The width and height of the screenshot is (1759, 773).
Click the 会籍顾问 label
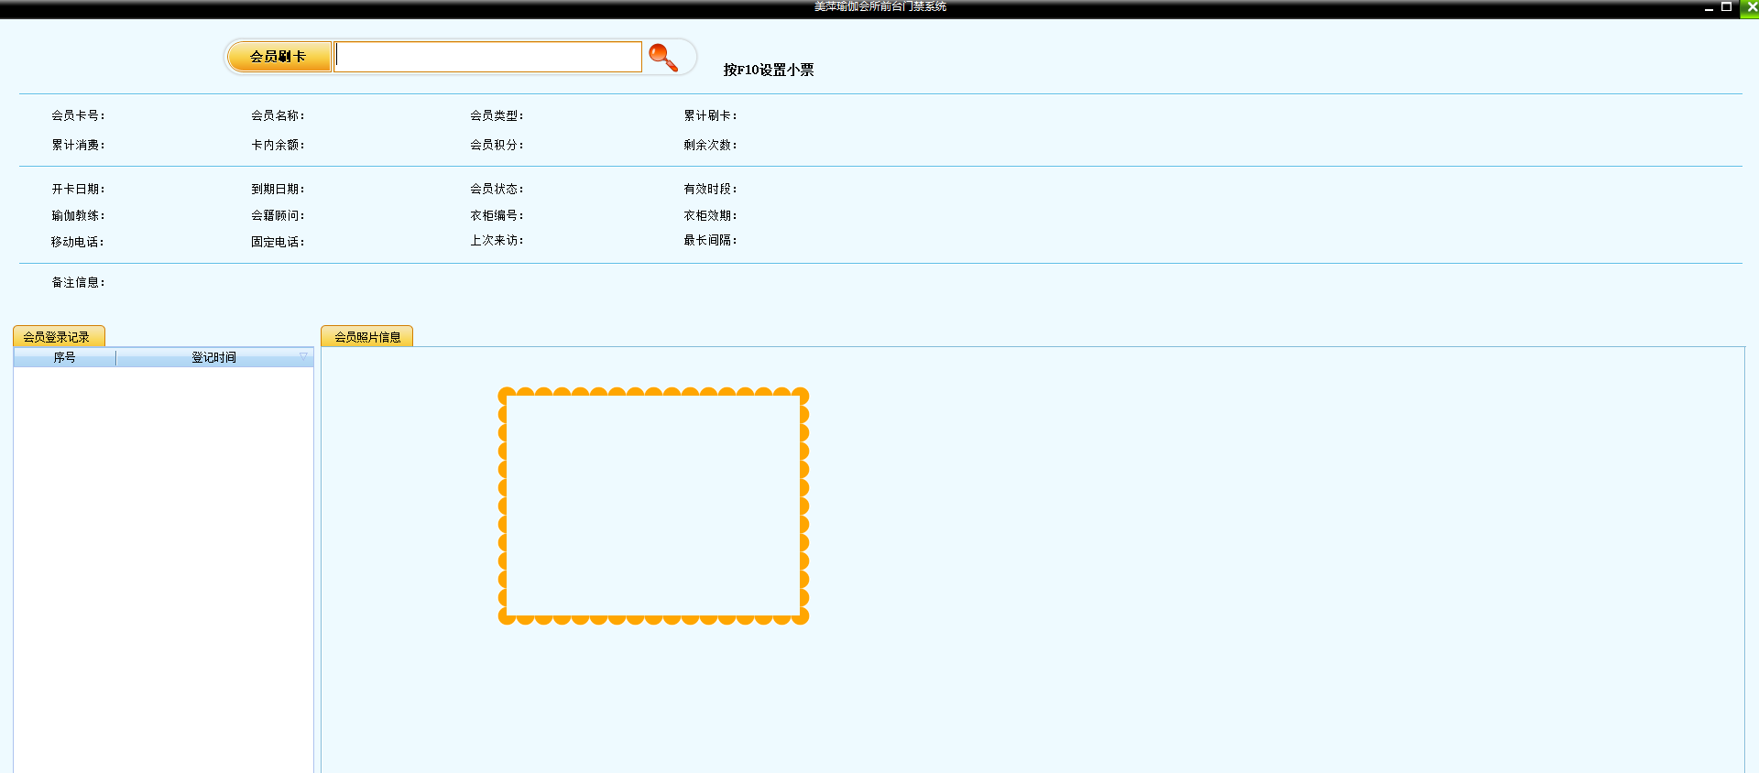[278, 215]
